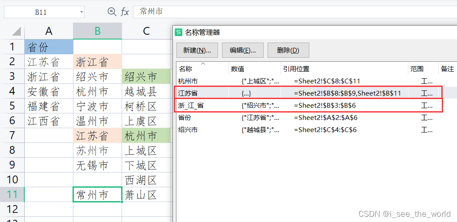Click cell C3 containing 绍兴市
Screen dimensions: 457x222
[x=146, y=76]
